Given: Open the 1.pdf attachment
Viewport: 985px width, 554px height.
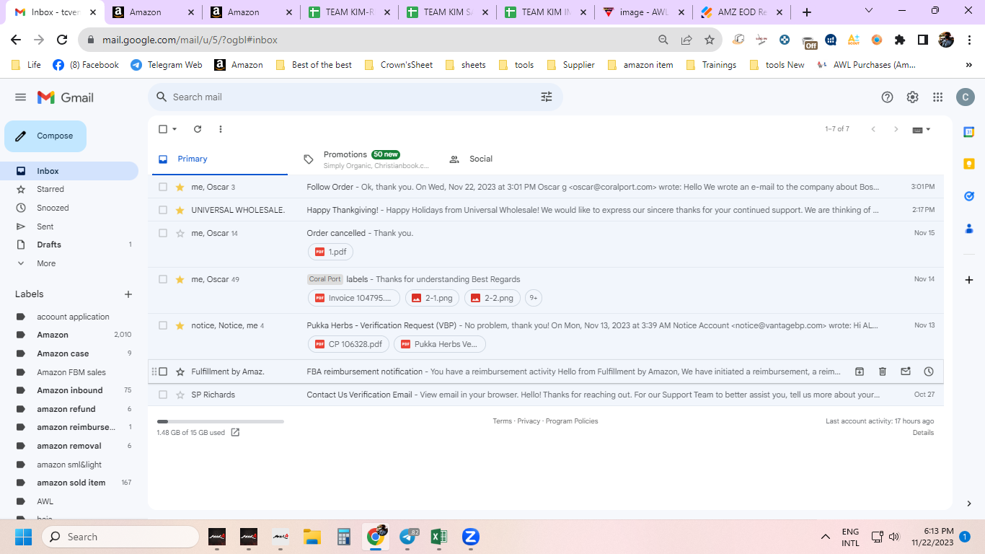Looking at the screenshot, I should 330,252.
